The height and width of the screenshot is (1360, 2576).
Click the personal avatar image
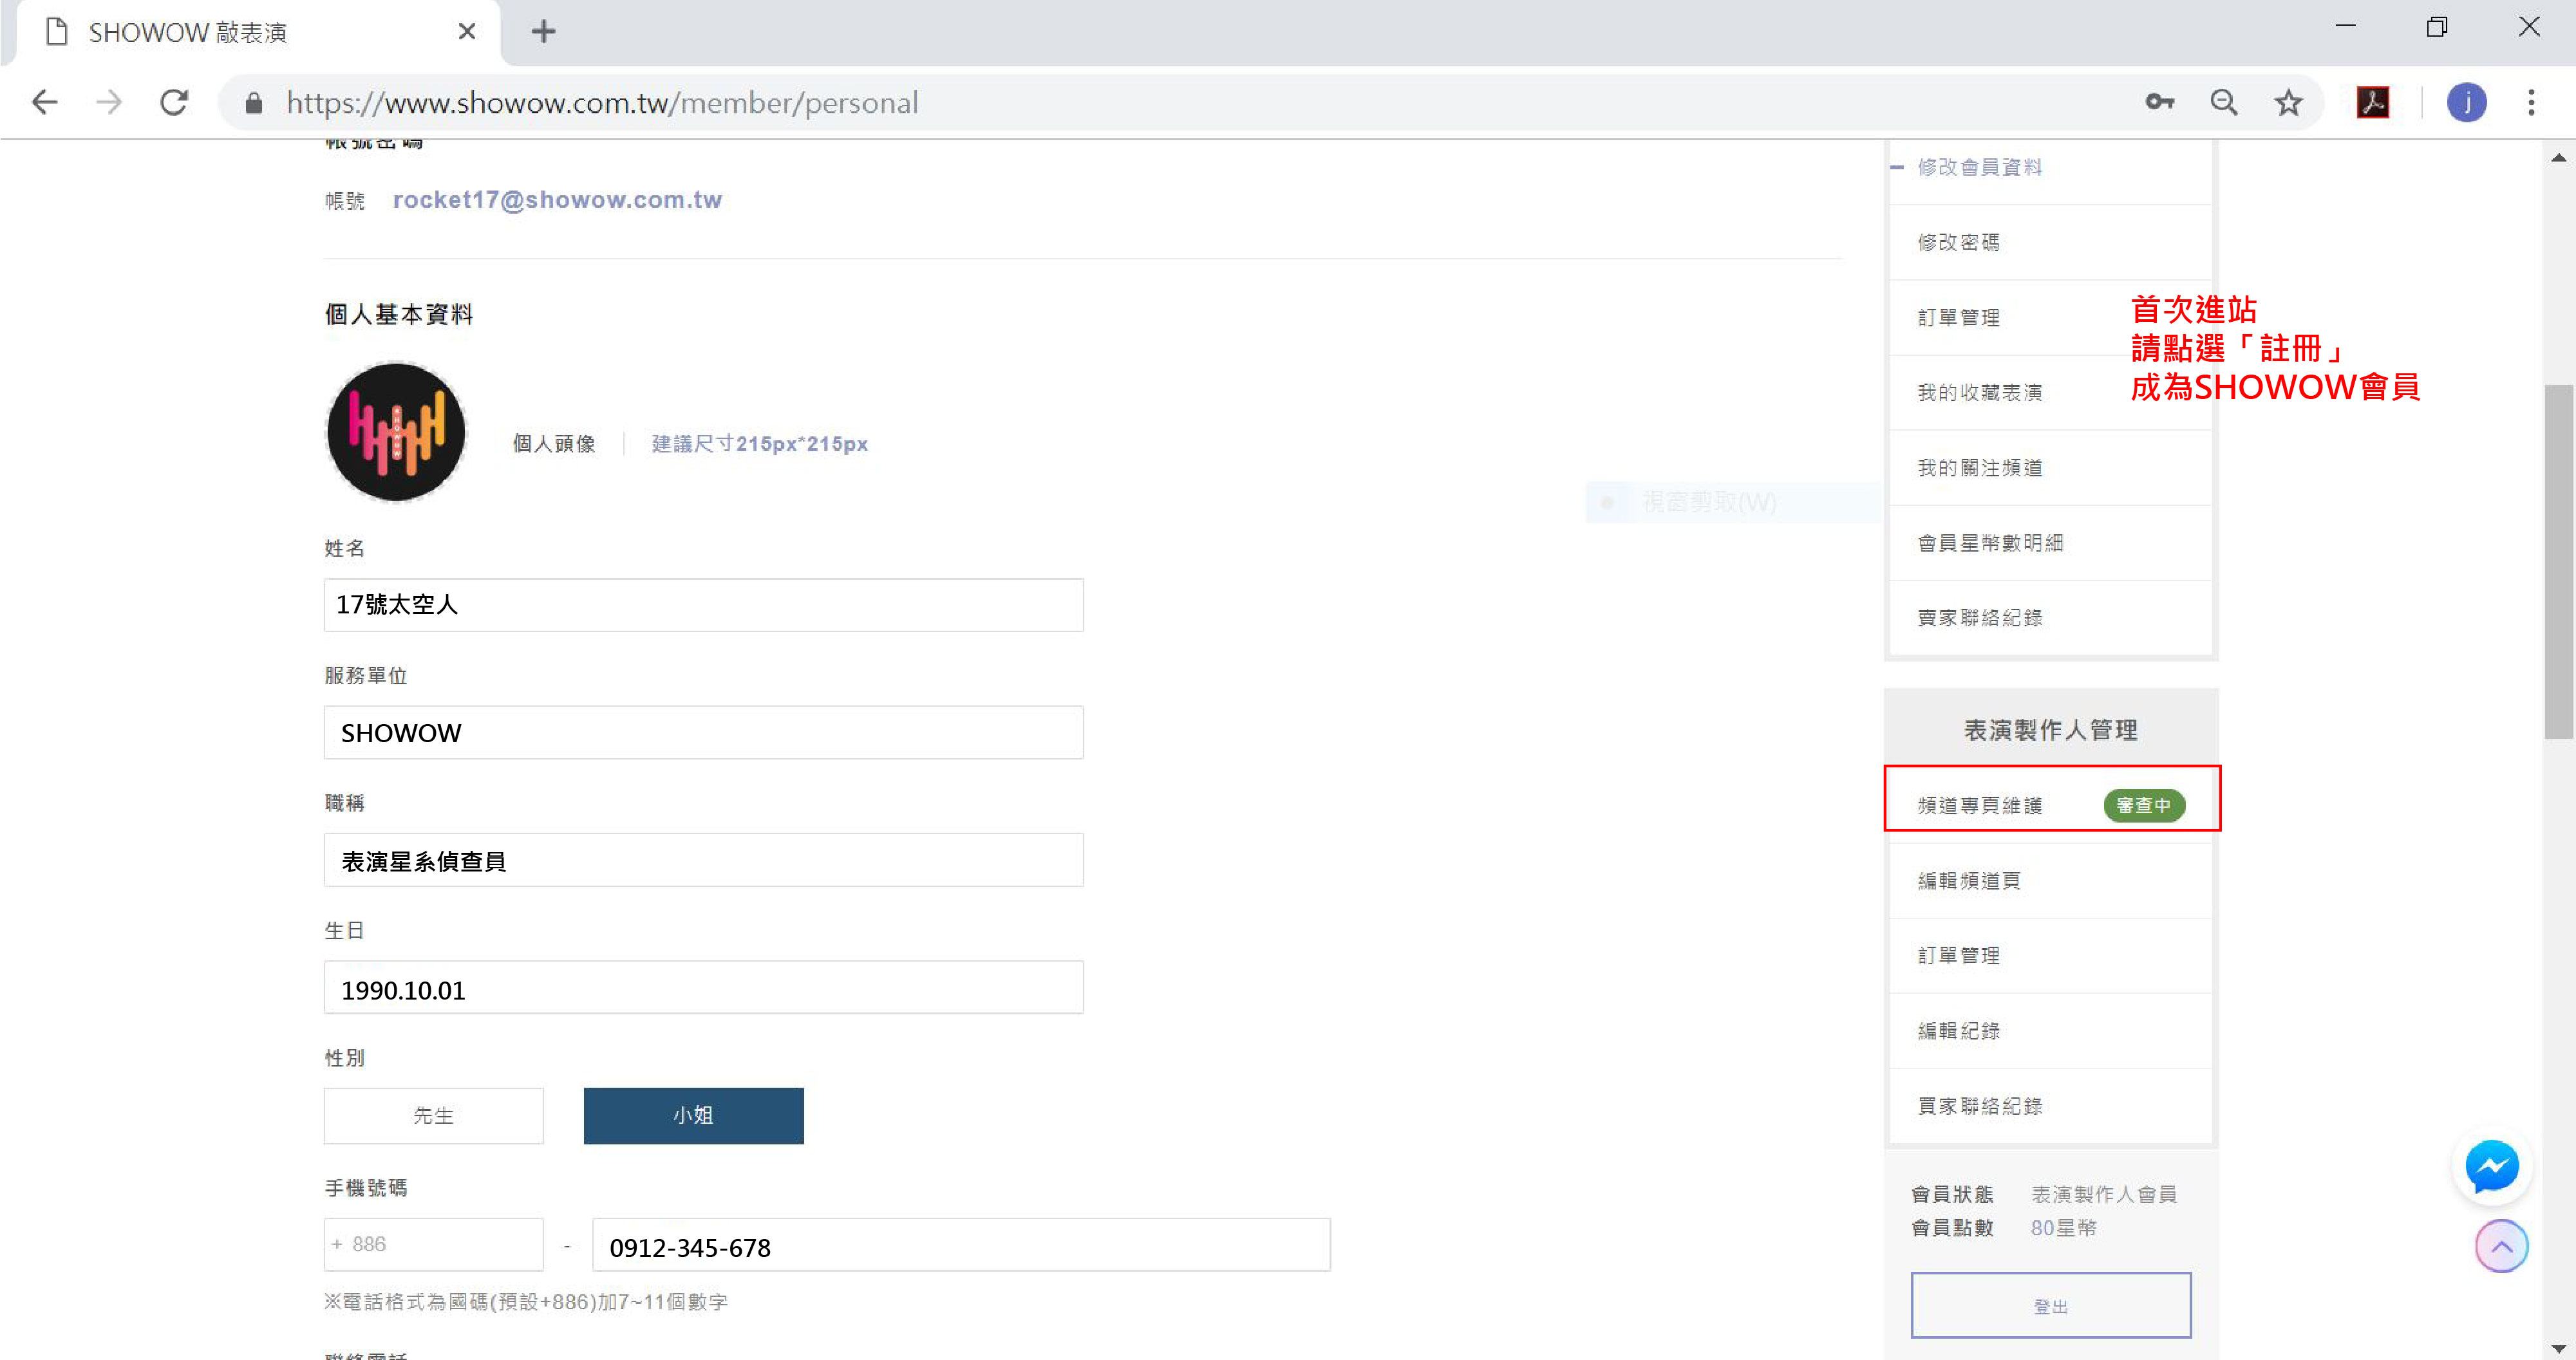tap(396, 432)
